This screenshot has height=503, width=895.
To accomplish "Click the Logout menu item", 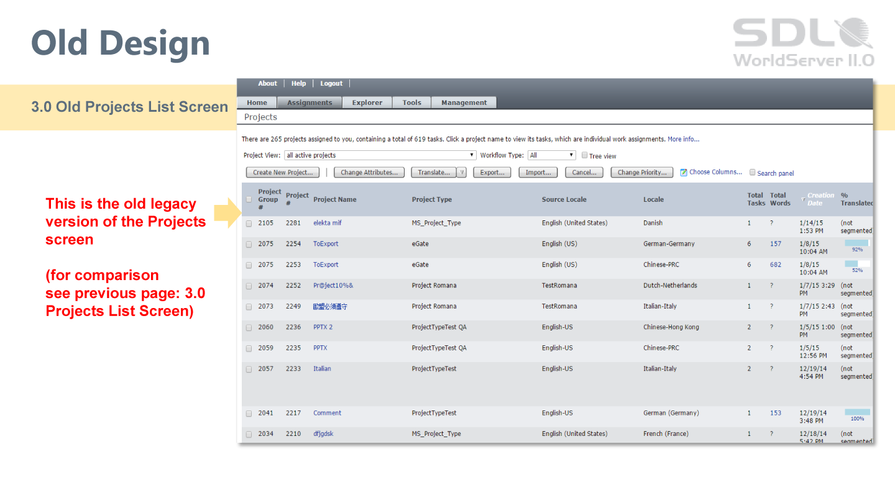I will tap(331, 84).
